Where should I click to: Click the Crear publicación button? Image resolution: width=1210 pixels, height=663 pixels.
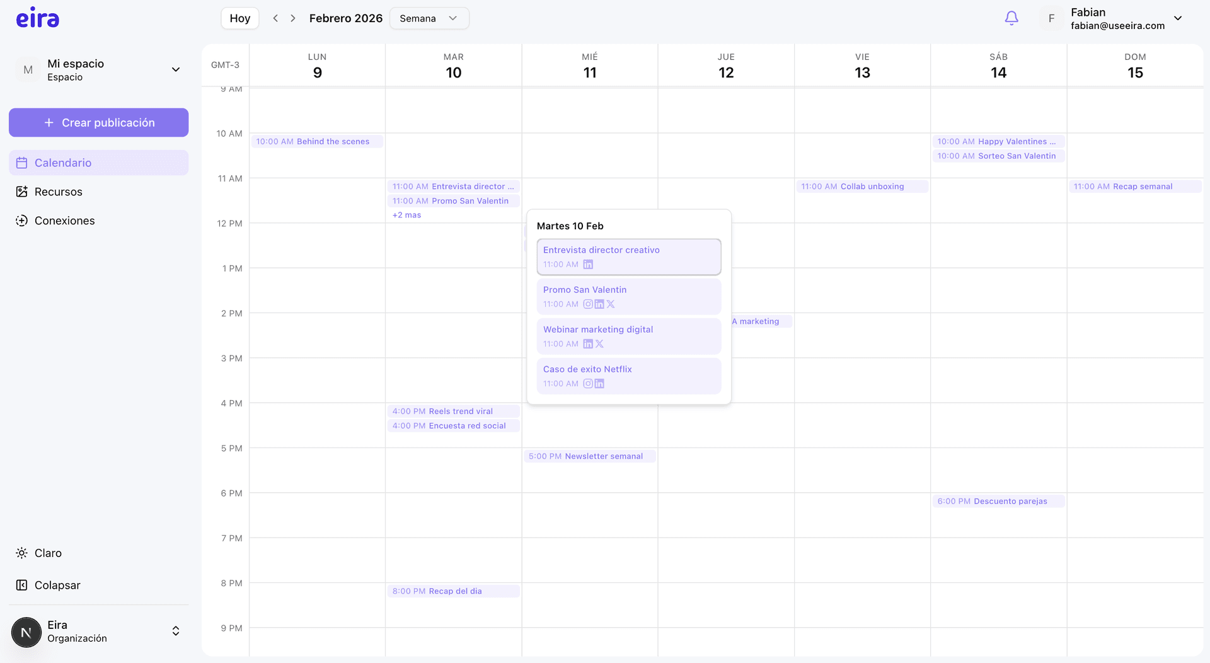pos(98,122)
